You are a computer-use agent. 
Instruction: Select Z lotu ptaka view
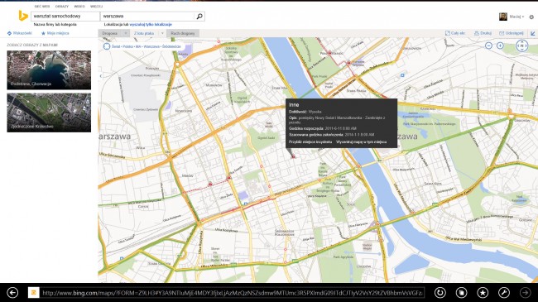click(144, 33)
